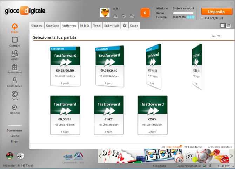The height and width of the screenshot is (169, 235).
Task: Open Scommesse in sidebar
Action: coord(14,130)
